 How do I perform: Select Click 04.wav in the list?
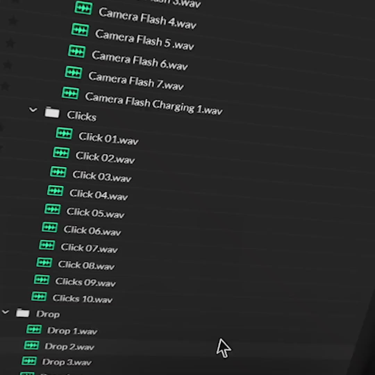(x=99, y=195)
